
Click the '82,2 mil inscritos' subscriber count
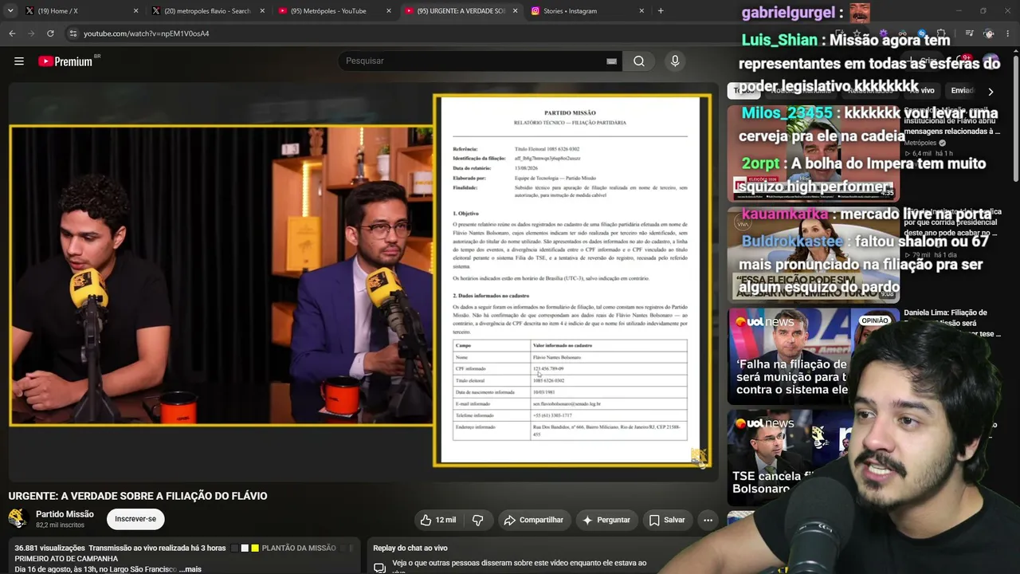click(x=60, y=525)
